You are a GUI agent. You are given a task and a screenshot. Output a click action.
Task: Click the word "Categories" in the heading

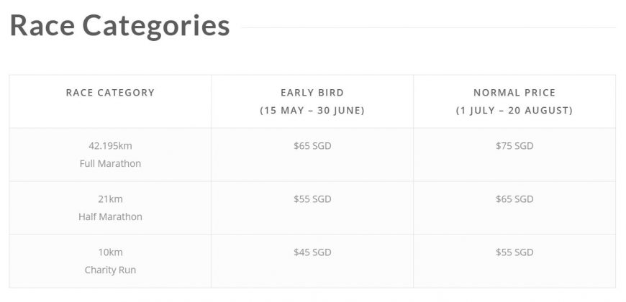click(x=156, y=26)
